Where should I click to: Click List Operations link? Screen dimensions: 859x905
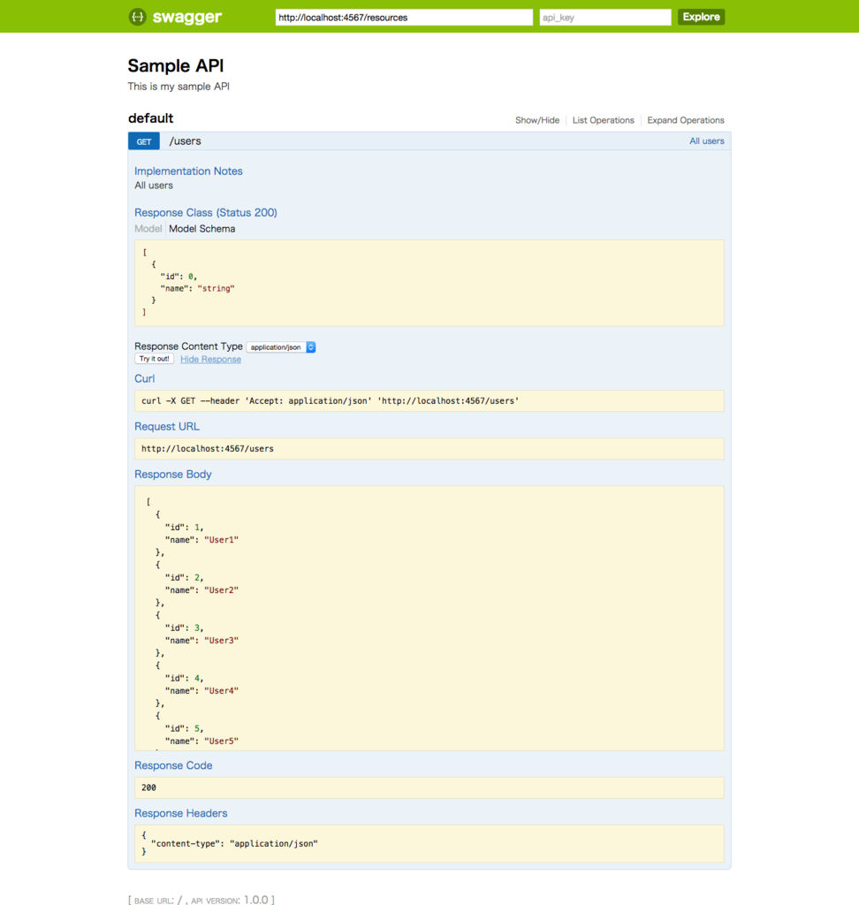tap(603, 120)
